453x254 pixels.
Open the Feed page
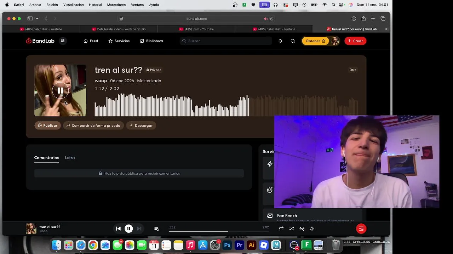[91, 41]
